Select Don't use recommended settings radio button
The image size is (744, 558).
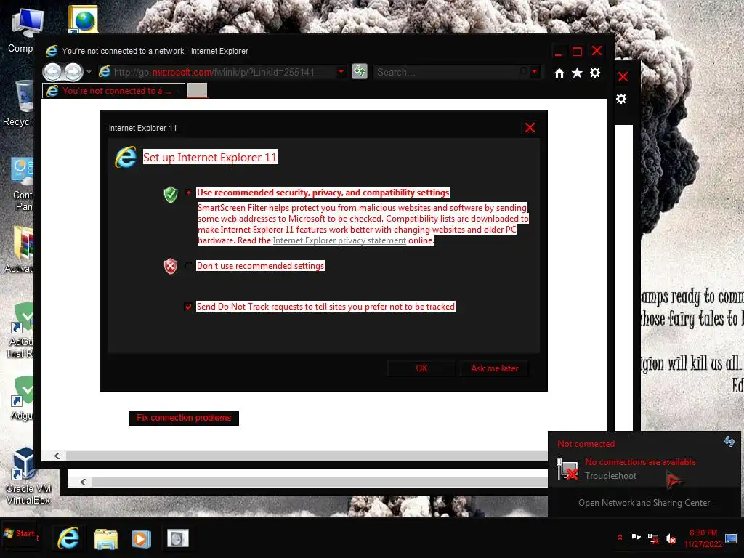click(189, 266)
